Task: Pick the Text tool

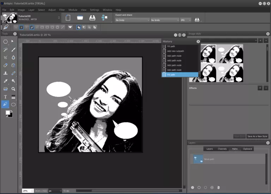Action: pyautogui.click(x=6, y=97)
